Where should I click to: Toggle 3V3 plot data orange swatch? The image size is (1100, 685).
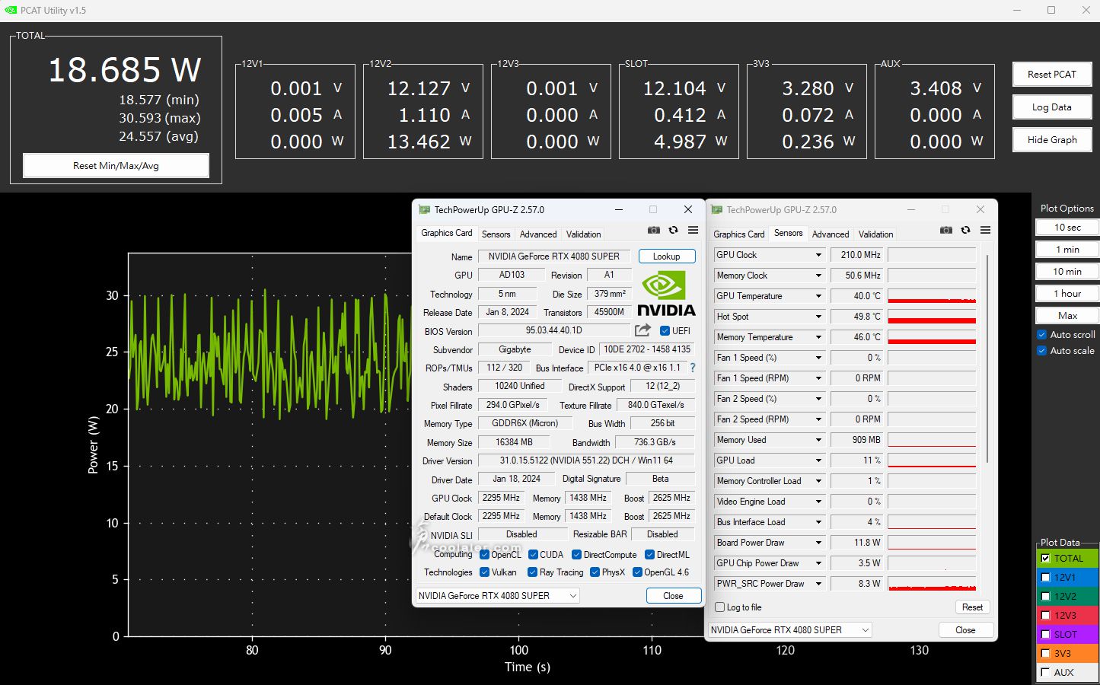(1067, 653)
